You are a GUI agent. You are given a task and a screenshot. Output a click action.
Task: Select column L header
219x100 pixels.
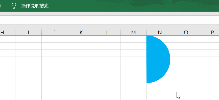pos(107,32)
